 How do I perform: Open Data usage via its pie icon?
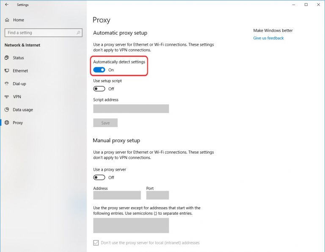[x=7, y=110]
